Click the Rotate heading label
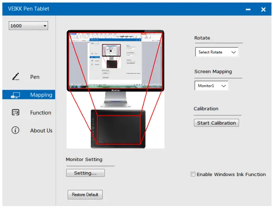The width and height of the screenshot is (273, 208). pos(202,38)
